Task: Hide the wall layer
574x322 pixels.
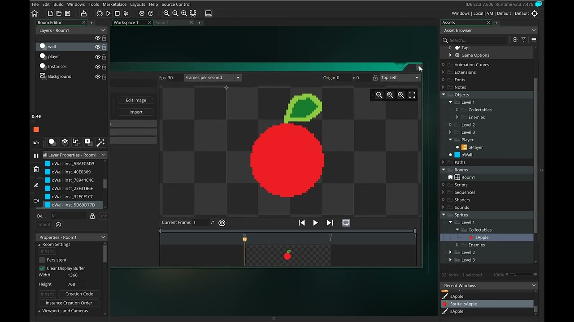Action: coord(97,47)
